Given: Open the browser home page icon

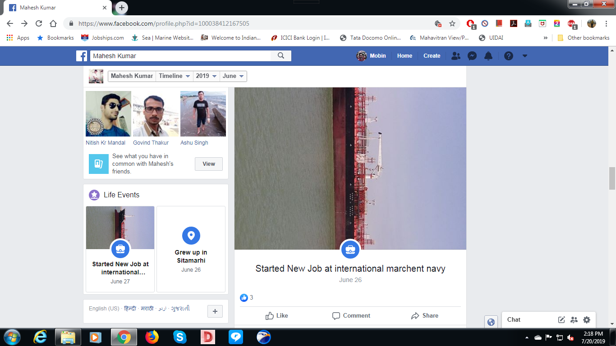Looking at the screenshot, I should point(53,23).
